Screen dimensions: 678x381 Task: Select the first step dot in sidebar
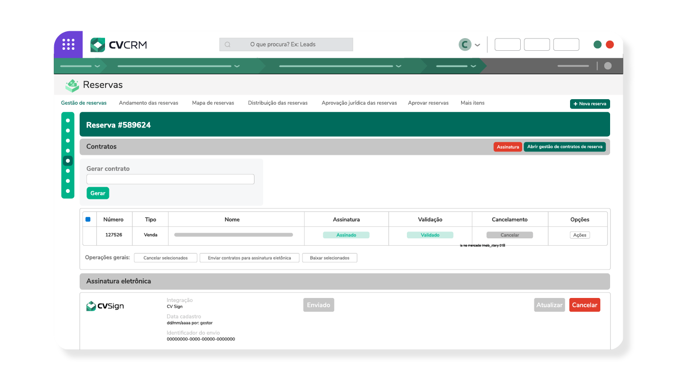coord(68,120)
